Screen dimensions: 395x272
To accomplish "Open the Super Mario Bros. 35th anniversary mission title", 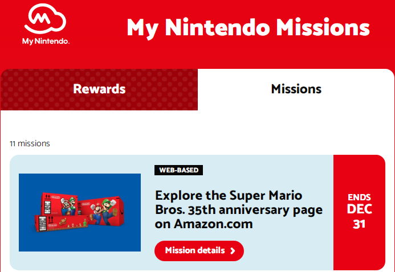I will pyautogui.click(x=239, y=209).
